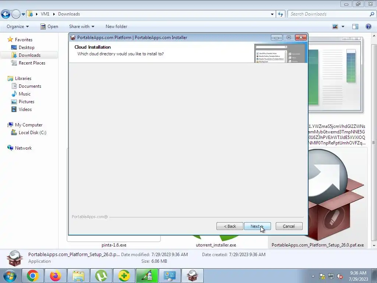This screenshot has height=283, width=377.
Task: Open the recent locations dropdown arrow
Action: pos(23,14)
